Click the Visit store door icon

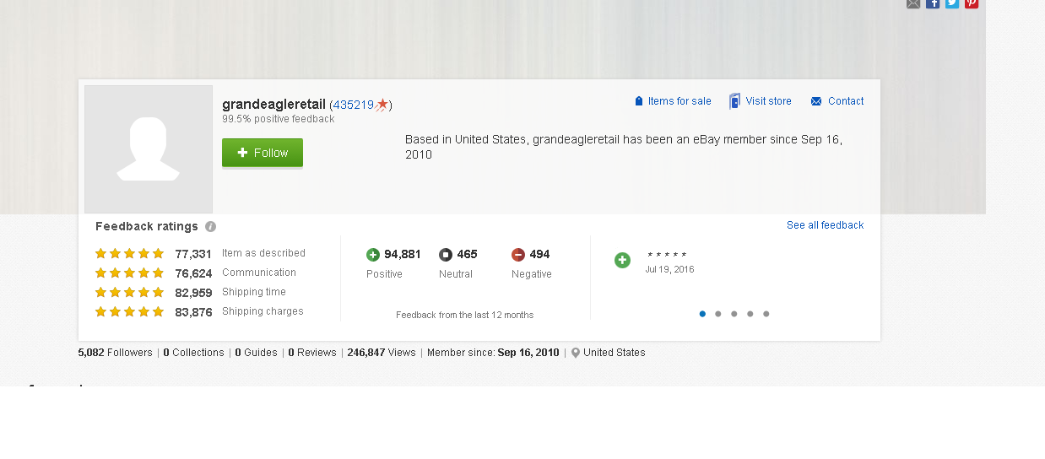tap(734, 101)
